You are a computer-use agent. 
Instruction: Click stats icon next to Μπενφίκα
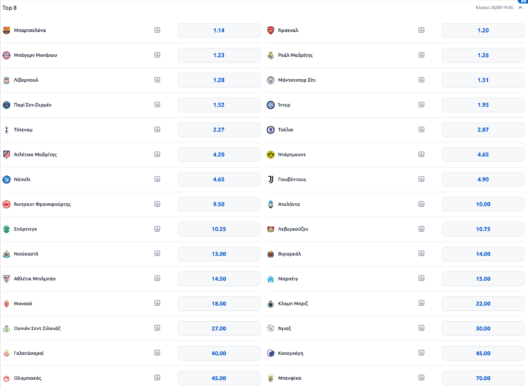[421, 378]
